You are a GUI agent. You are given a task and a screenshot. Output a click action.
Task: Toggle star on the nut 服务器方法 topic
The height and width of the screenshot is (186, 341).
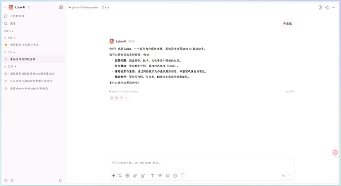(x=6, y=74)
